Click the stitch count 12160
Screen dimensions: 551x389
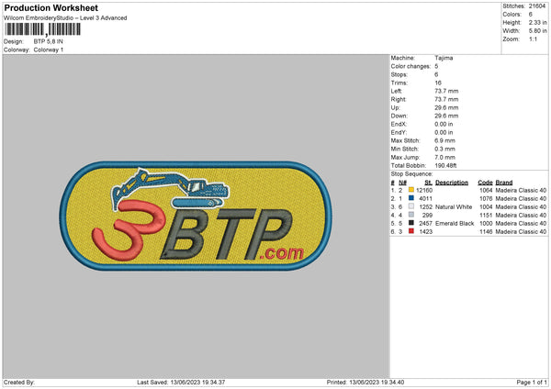point(424,190)
